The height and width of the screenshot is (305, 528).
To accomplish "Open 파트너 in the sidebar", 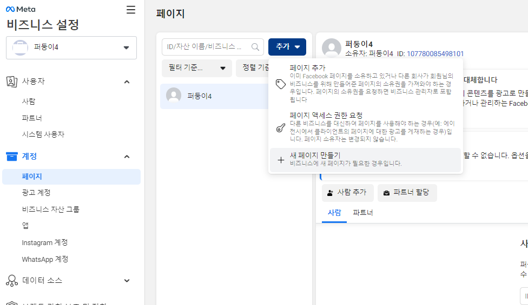I will click(32, 118).
